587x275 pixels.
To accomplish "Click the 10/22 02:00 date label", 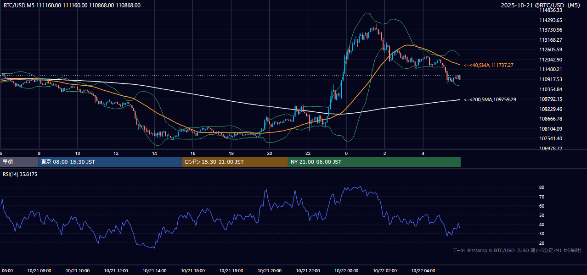I will point(385,271).
